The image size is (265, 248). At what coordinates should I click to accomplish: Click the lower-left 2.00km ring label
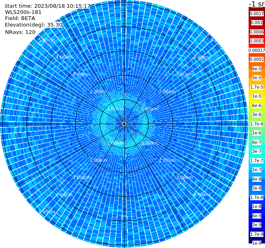pos(99,160)
